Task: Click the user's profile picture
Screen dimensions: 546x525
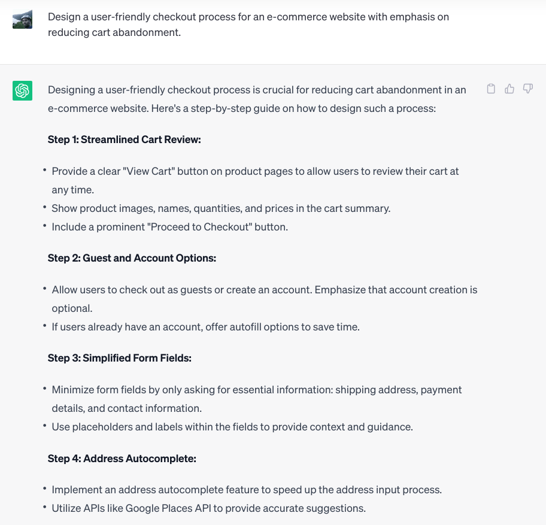Action: [22, 20]
